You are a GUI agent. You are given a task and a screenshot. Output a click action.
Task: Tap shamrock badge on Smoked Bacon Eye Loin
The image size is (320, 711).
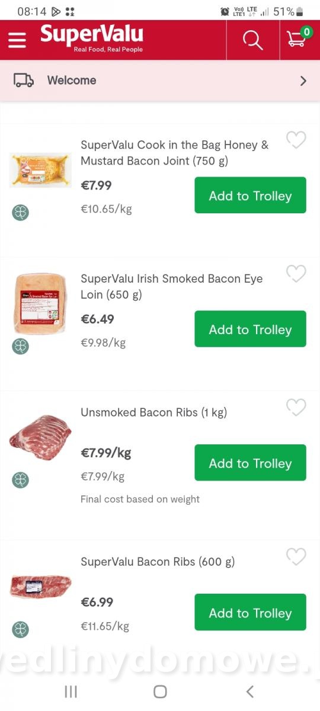(21, 346)
